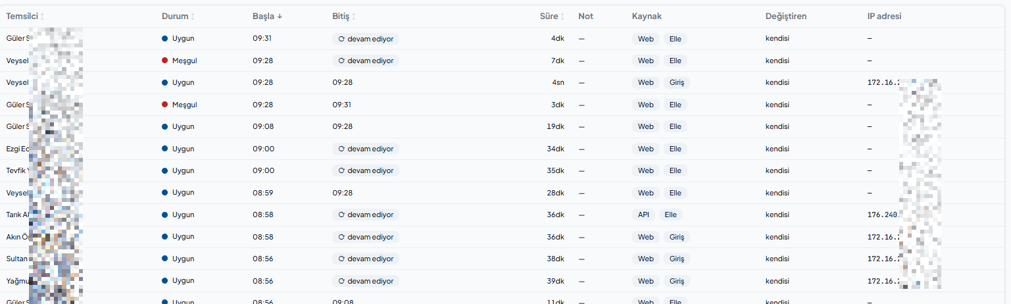Click the red status dot in the 3dk row
The height and width of the screenshot is (304, 1011).
165,105
